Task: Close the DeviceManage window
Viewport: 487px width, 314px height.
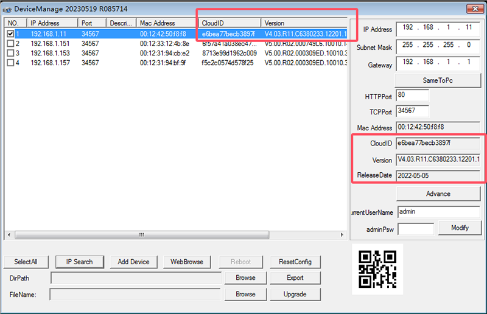Action: [x=473, y=9]
